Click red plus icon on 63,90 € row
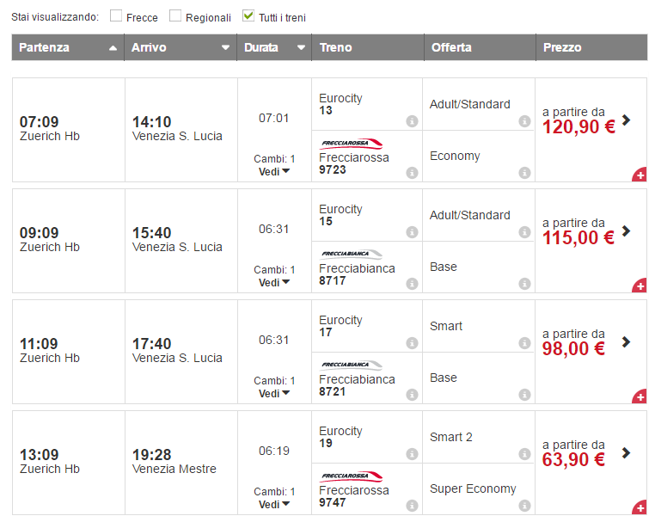This screenshot has width=655, height=516. click(639, 507)
